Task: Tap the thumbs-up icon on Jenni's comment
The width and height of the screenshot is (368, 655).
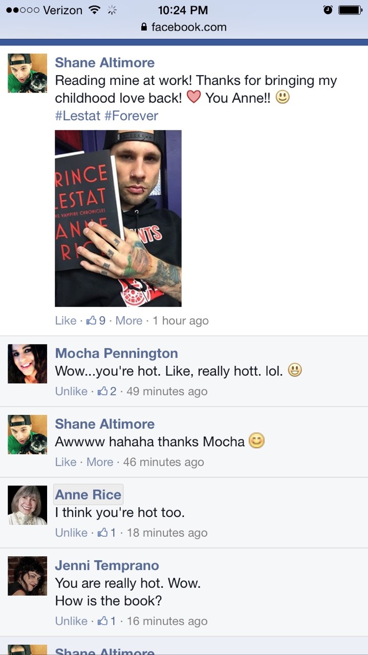Action: click(x=102, y=621)
